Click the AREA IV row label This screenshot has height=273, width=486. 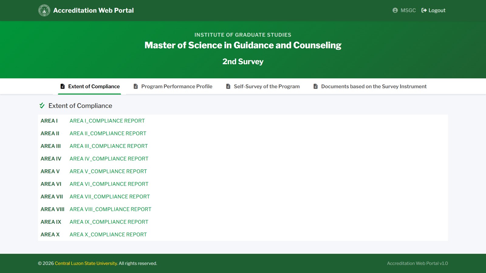pos(51,159)
